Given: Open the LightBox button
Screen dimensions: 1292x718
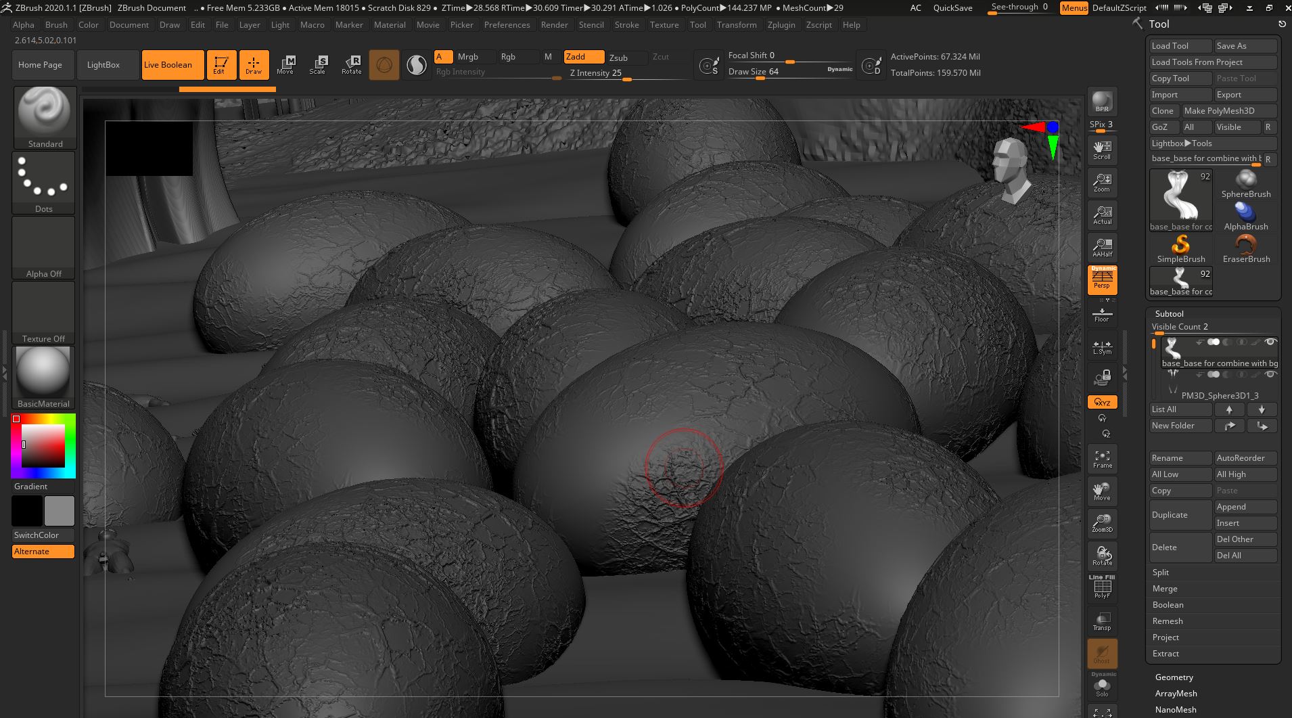Looking at the screenshot, I should (x=108, y=65).
